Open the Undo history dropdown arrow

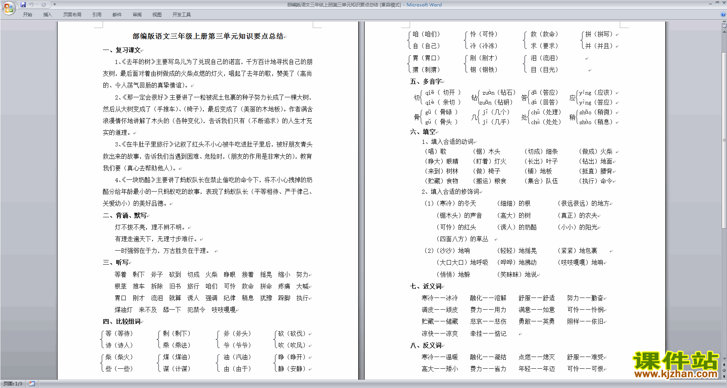[37, 5]
